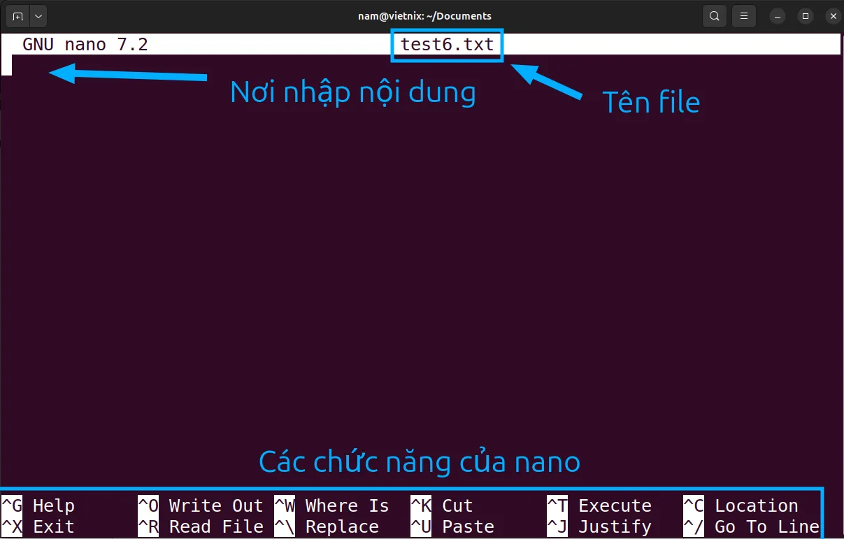Click the ^J Justify shortcut

599,526
